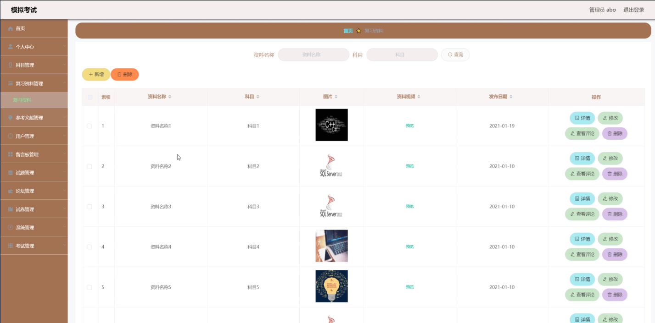The image size is (655, 323).
Task: Sort the table by 科目 column arrows
Action: click(x=258, y=97)
